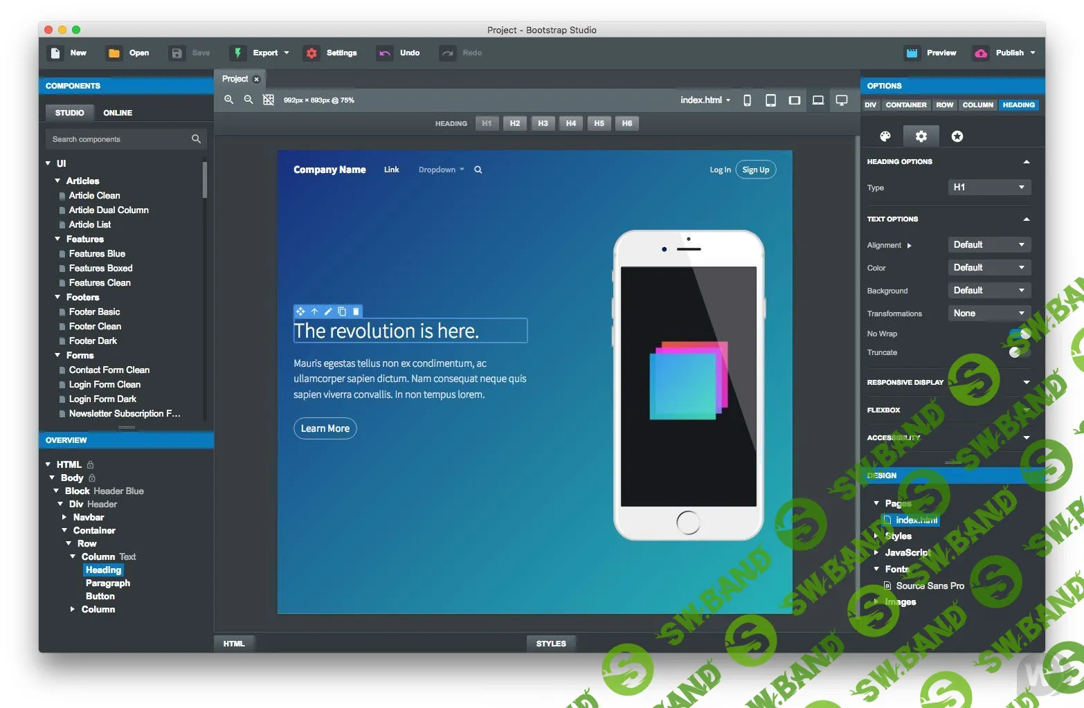Viewport: 1084px width, 708px height.
Task: Switch to tablet viewport icon
Action: coord(770,100)
